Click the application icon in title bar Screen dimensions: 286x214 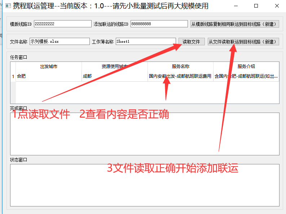click(x=8, y=6)
